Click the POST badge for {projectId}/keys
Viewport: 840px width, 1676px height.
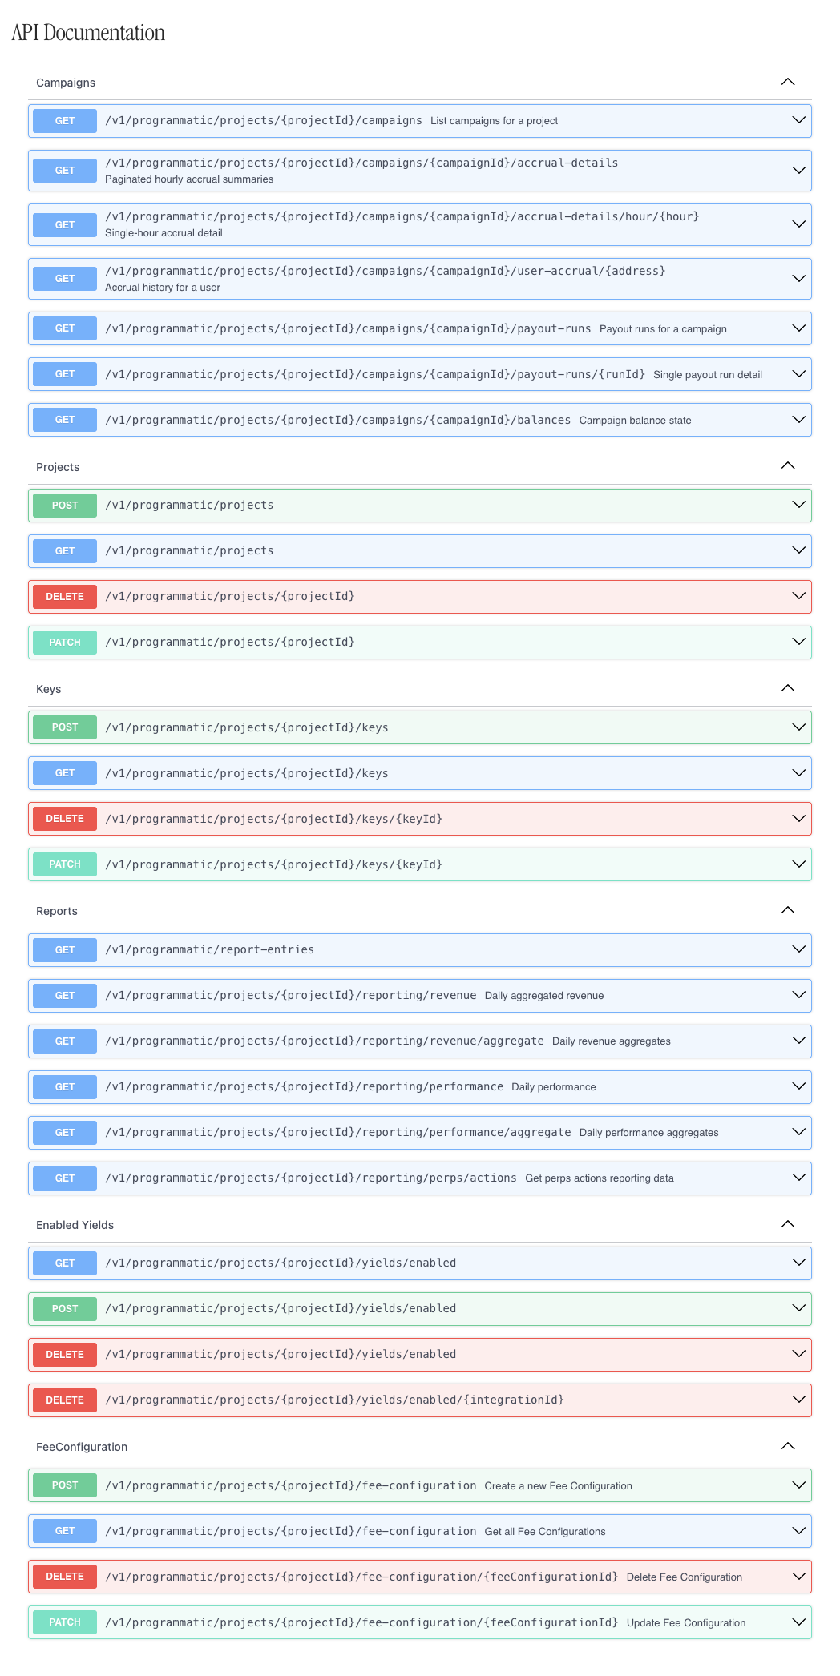tap(65, 727)
